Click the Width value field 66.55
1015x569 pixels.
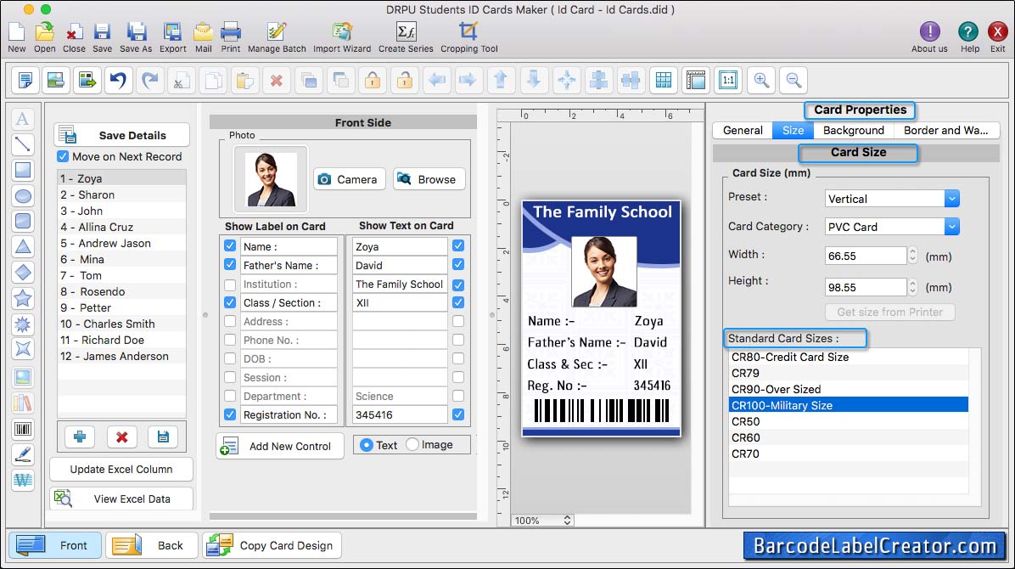point(866,256)
